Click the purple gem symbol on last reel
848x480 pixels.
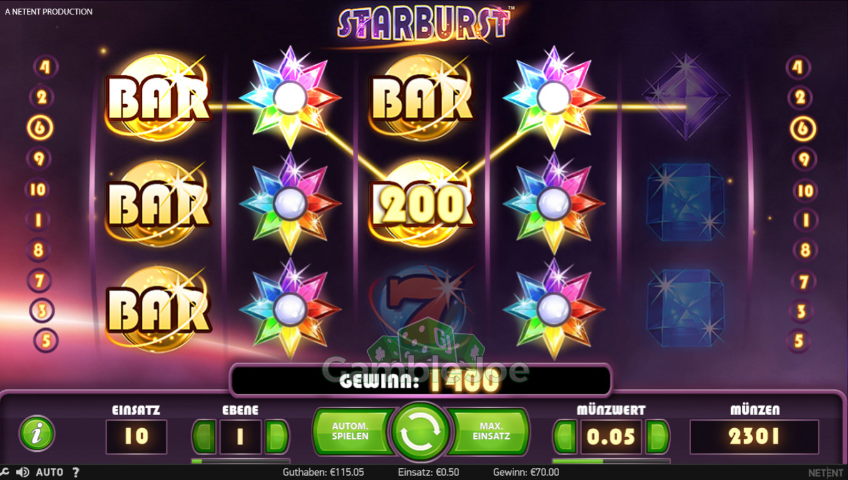pos(685,96)
